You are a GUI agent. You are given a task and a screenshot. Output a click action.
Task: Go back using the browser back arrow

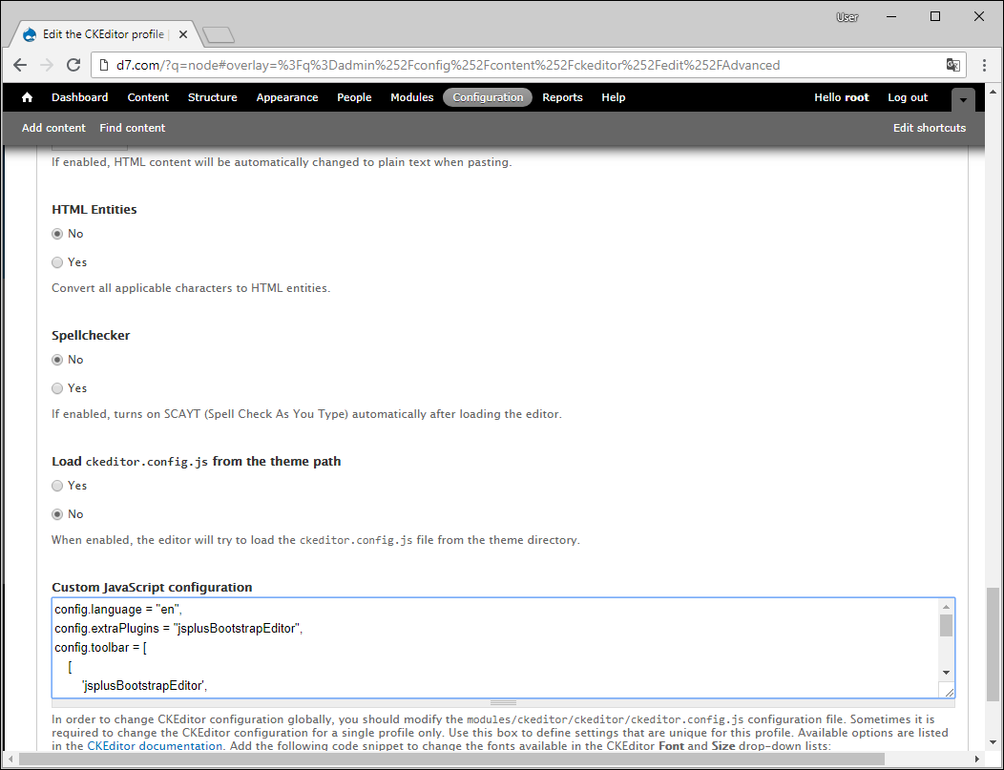point(20,65)
